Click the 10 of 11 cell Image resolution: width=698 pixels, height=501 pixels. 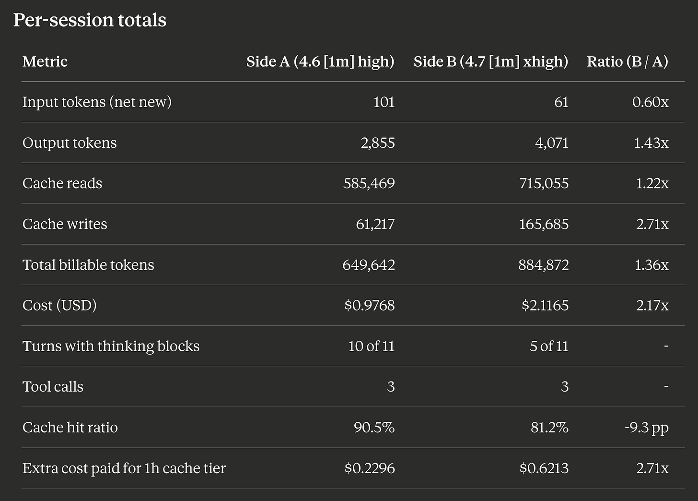tap(372, 346)
